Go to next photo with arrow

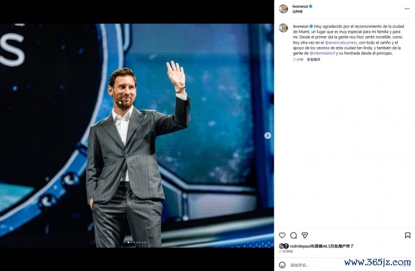coord(267,136)
